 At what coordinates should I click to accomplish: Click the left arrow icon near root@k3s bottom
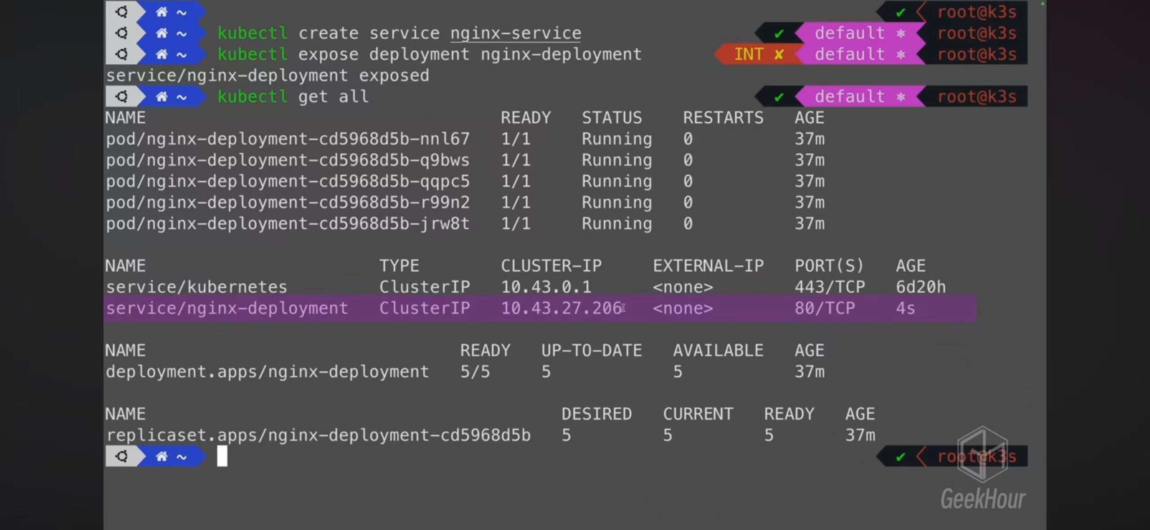pos(921,456)
